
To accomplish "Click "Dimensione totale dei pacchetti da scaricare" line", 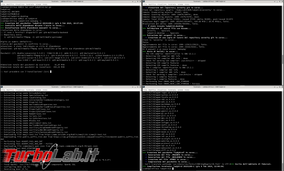I will [x=33, y=65].
